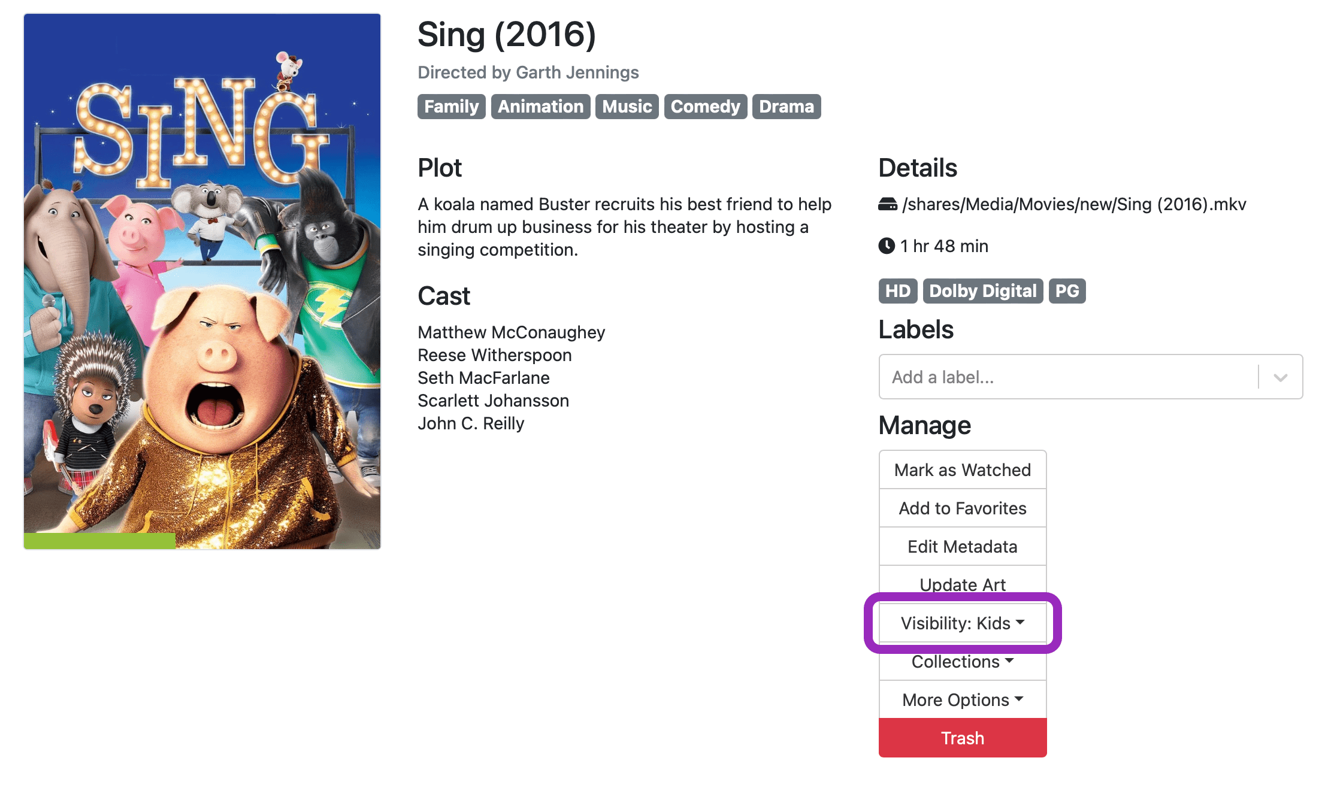
Task: Toggle Add to Favorites
Action: coord(962,508)
